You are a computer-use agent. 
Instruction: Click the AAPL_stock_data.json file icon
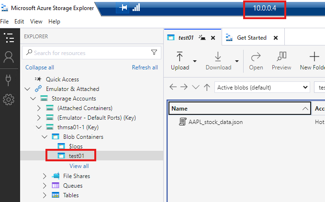(182, 122)
